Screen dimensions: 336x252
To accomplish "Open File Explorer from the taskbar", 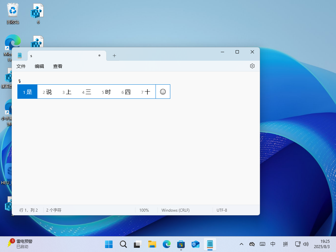I will click(x=152, y=244).
